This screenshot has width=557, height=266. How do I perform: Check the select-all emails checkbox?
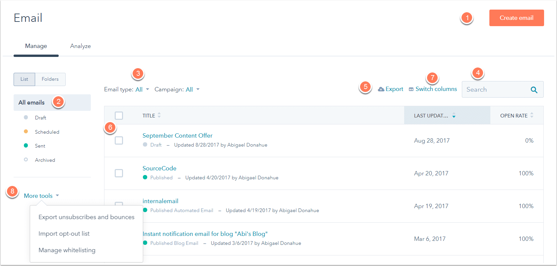119,115
